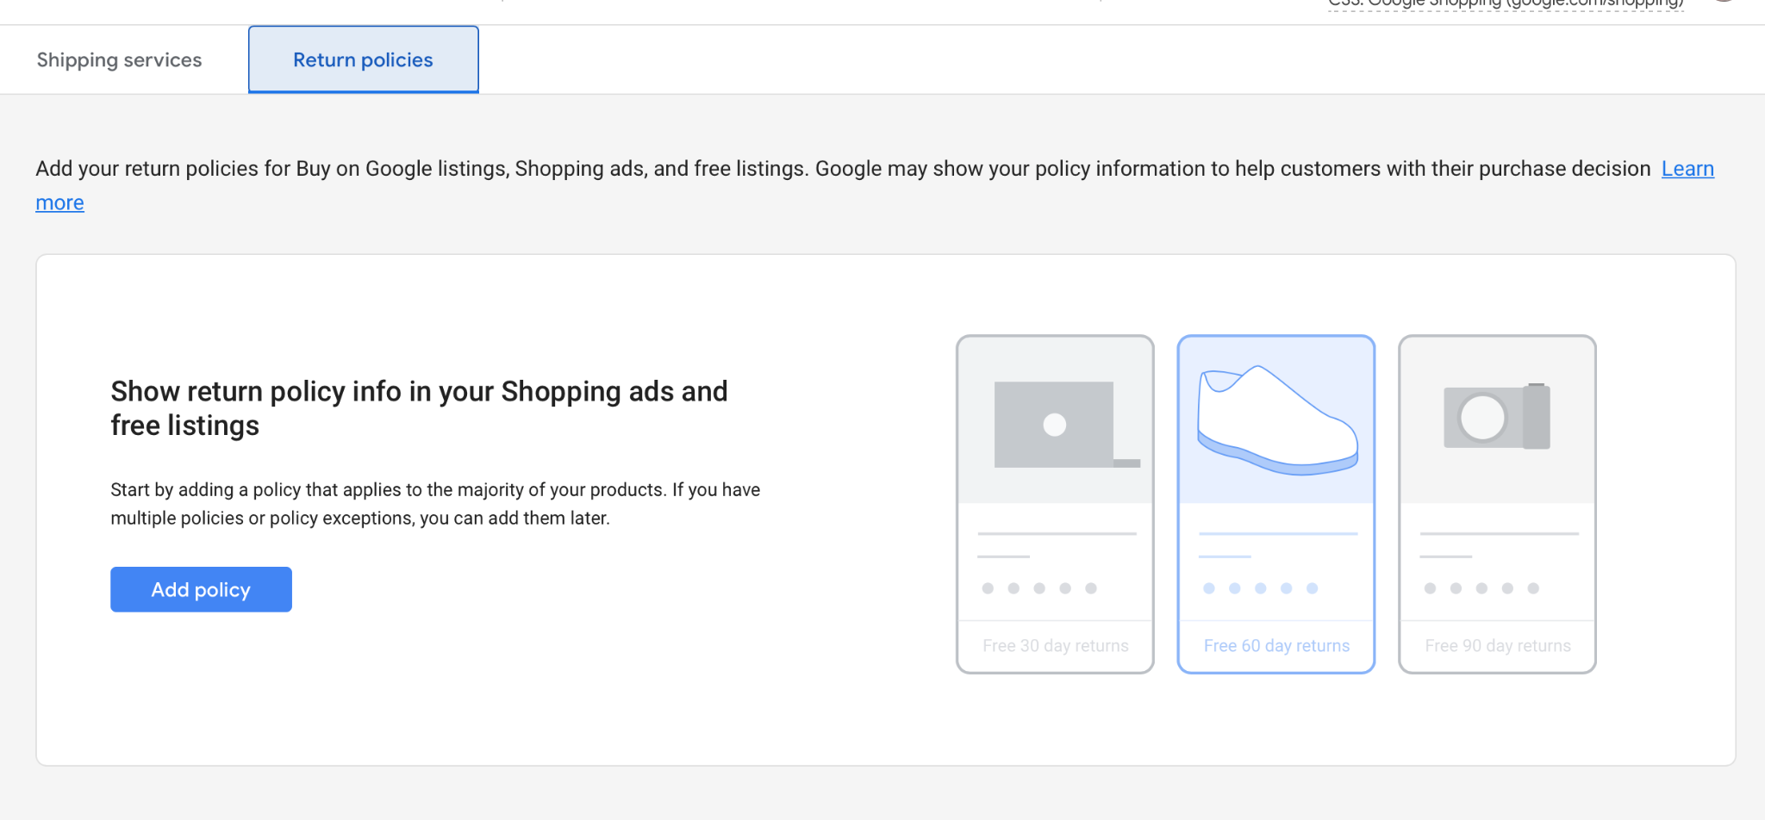Switch to the Shipping services tab

[x=119, y=60]
